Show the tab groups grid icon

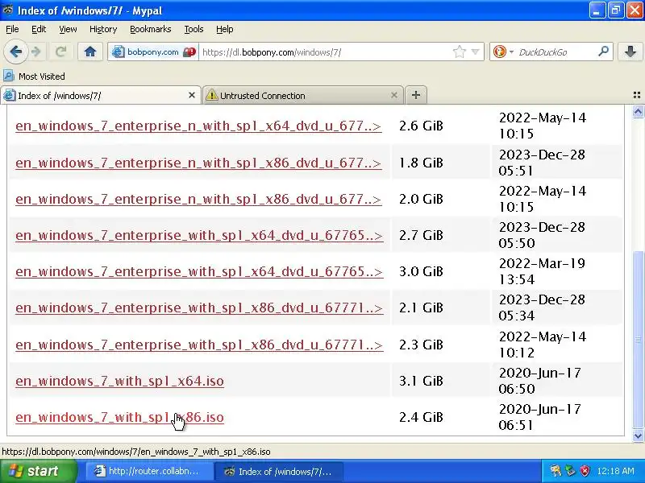click(x=637, y=95)
